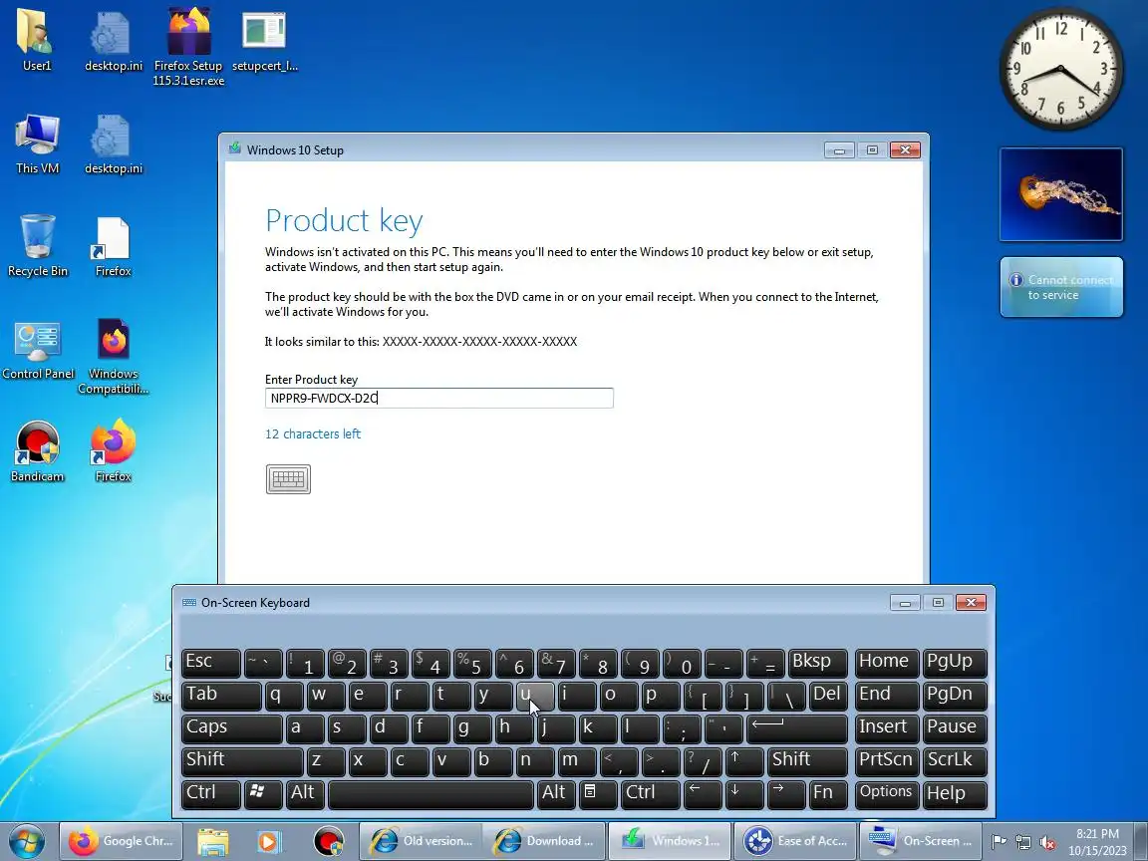
Task: Click the Esc key on keyboard
Action: click(211, 663)
